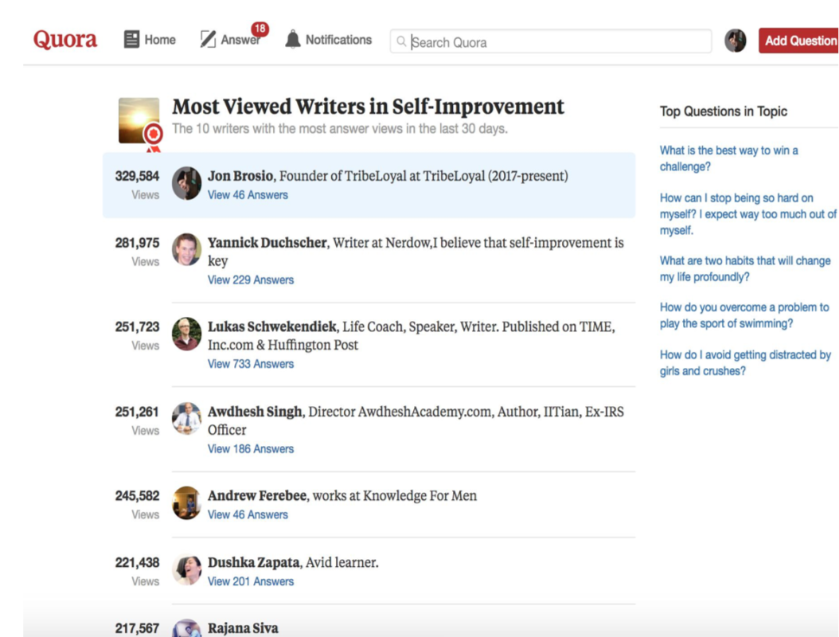Click the 281,975 views count
The image size is (839, 637).
[137, 243]
